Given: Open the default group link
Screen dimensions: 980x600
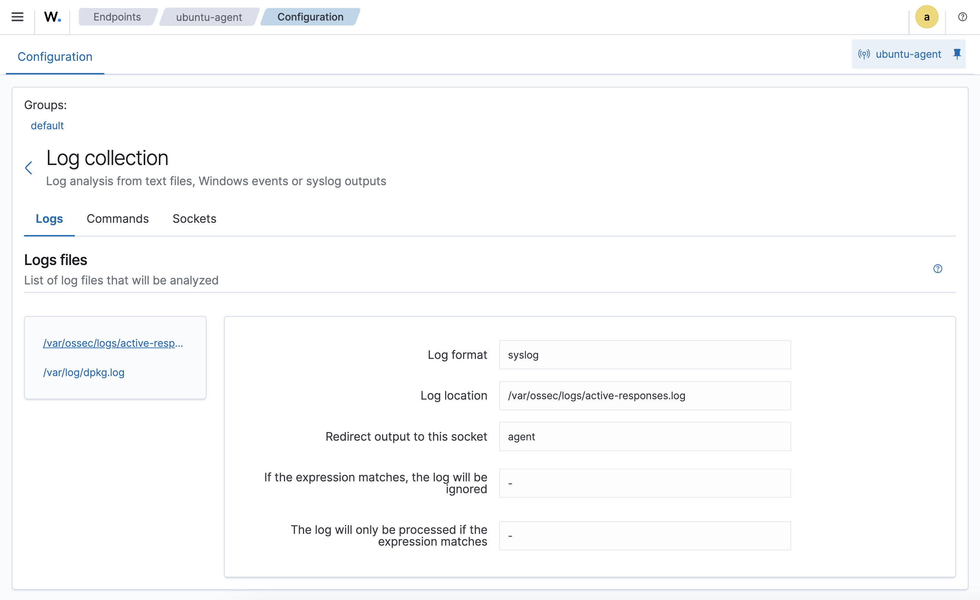Looking at the screenshot, I should pos(48,125).
